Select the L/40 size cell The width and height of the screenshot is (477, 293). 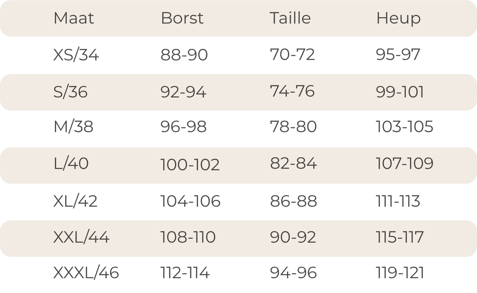pos(71,163)
